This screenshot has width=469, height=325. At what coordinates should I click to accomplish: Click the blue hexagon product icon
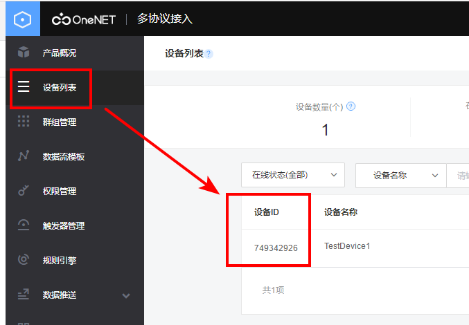pos(23,19)
